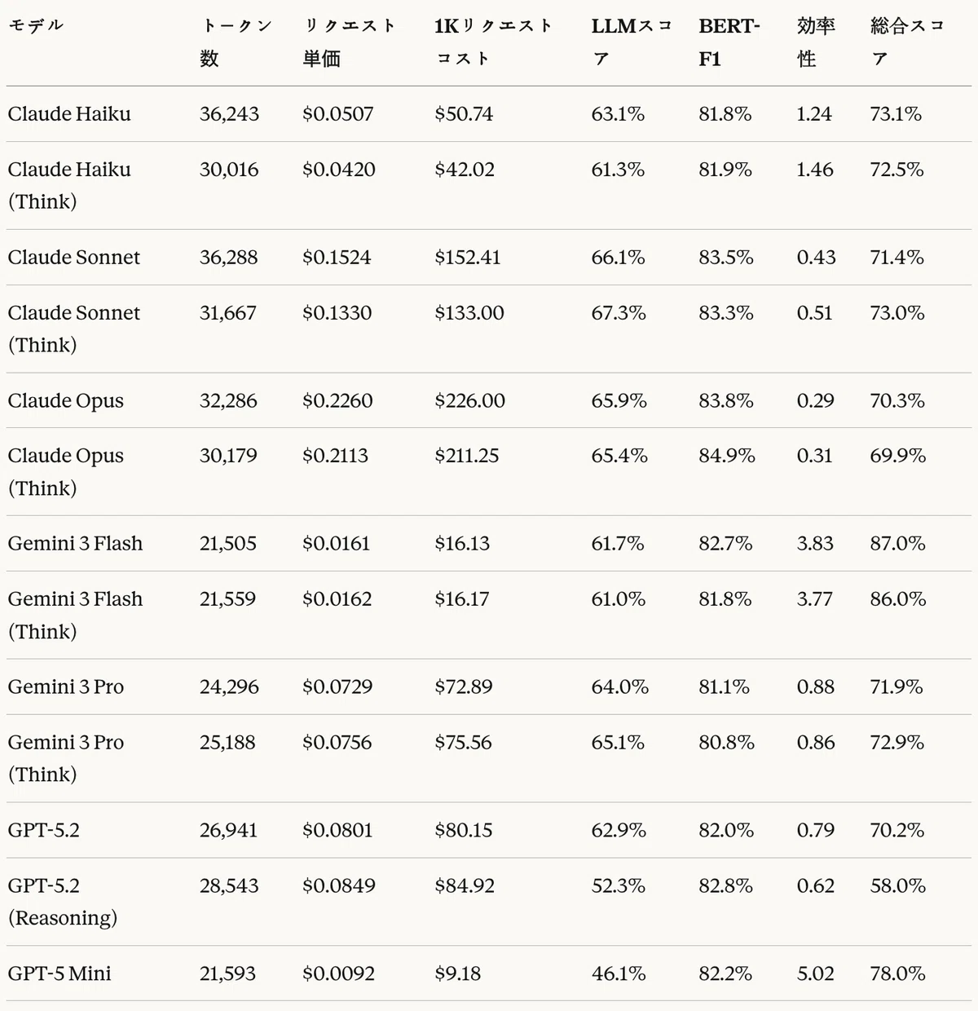Select the 効率性 column header
Screen dimensions: 978x1011
(x=816, y=42)
